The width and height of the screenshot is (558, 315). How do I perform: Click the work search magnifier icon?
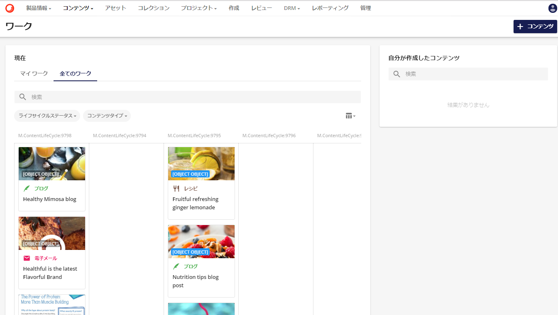point(23,97)
